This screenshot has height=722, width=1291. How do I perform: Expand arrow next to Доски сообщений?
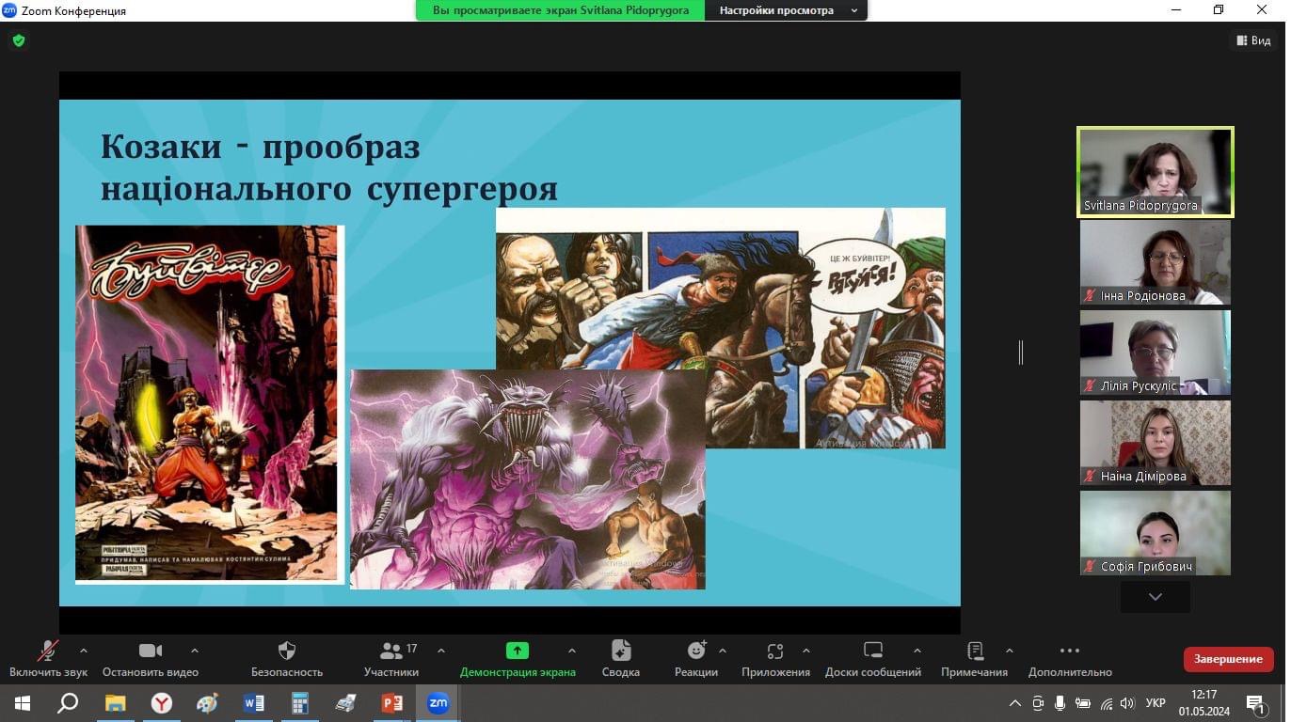[917, 651]
